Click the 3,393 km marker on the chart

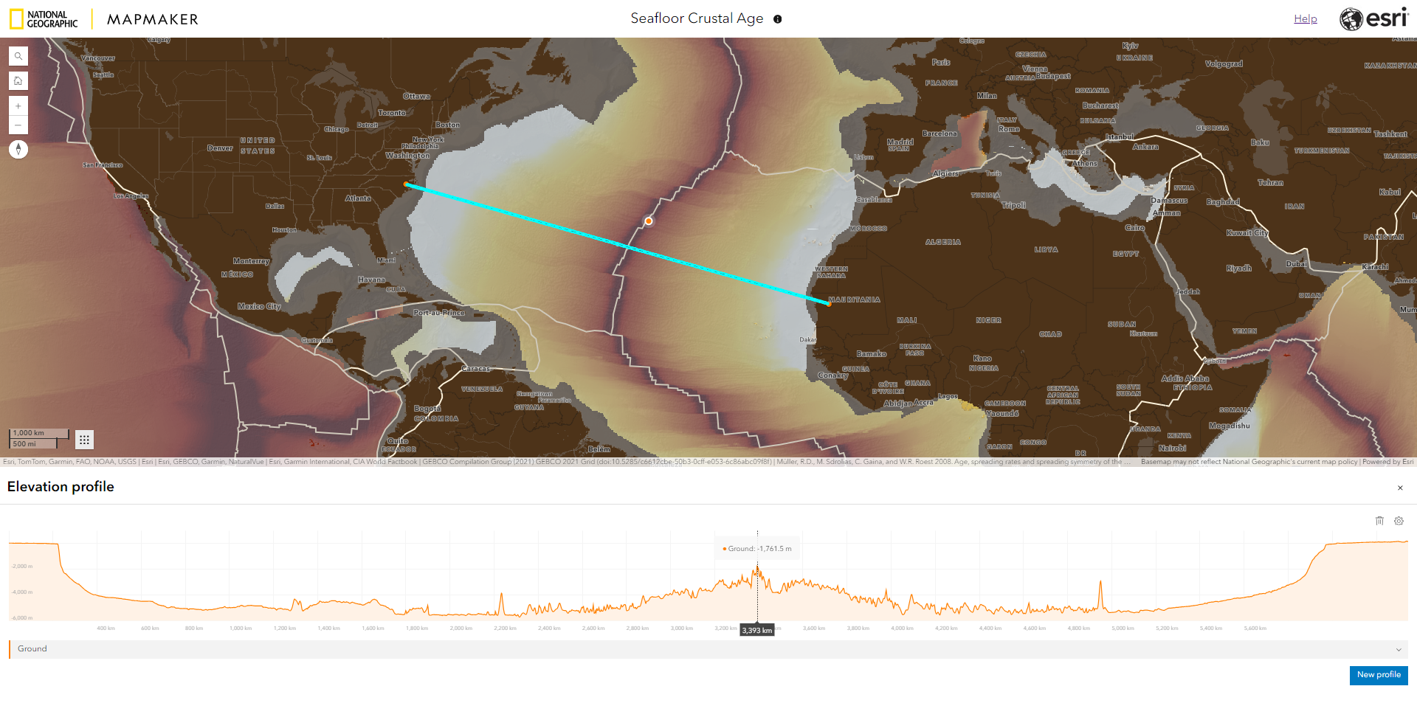coord(757,631)
